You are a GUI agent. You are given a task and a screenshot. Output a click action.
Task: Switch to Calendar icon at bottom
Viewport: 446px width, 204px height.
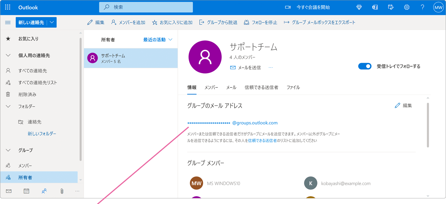tap(26, 191)
